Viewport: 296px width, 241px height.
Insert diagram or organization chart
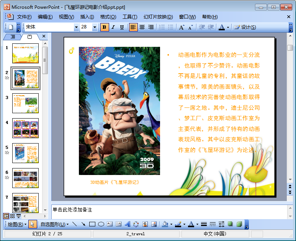click(136, 224)
